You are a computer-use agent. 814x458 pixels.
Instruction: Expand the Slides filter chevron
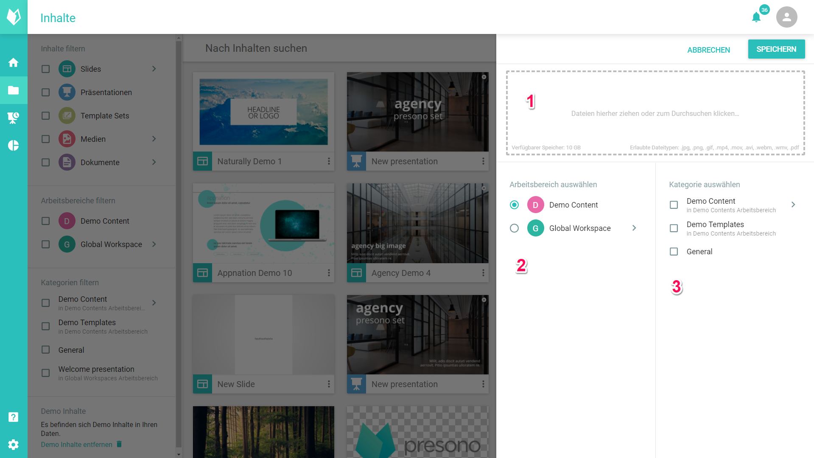tap(154, 69)
